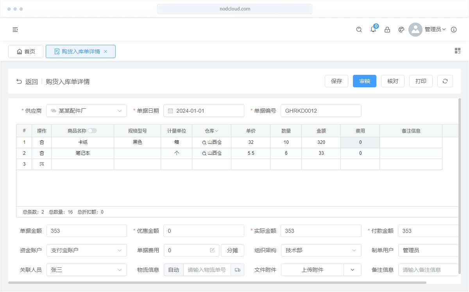Click the 审核 button
Viewport: 469px width, 292px height.
(x=364, y=81)
